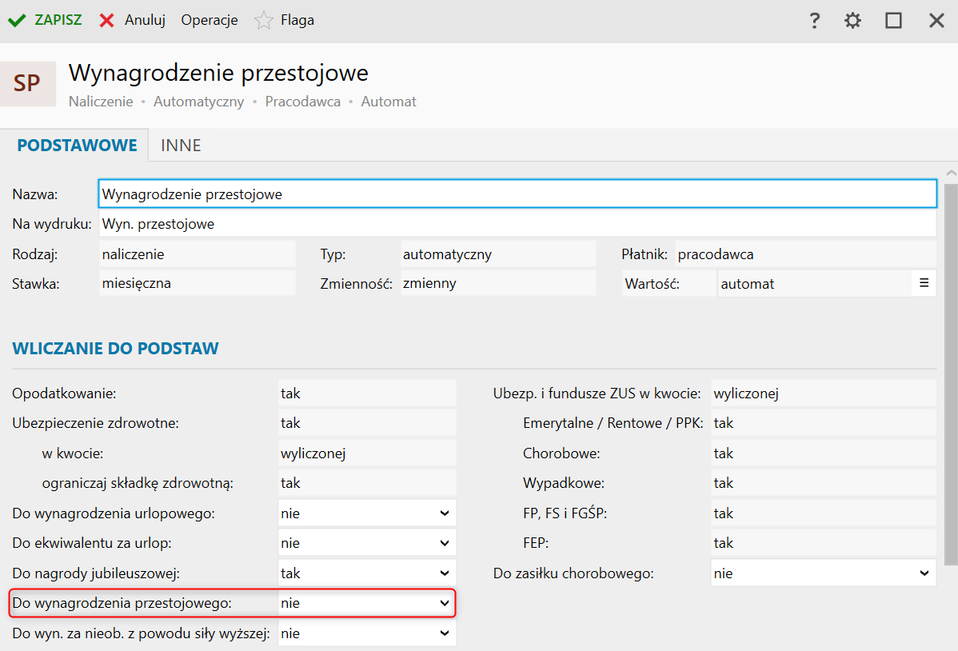
Task: Click the 'Do zasiłku chorobowego:' label
Action: tap(573, 573)
